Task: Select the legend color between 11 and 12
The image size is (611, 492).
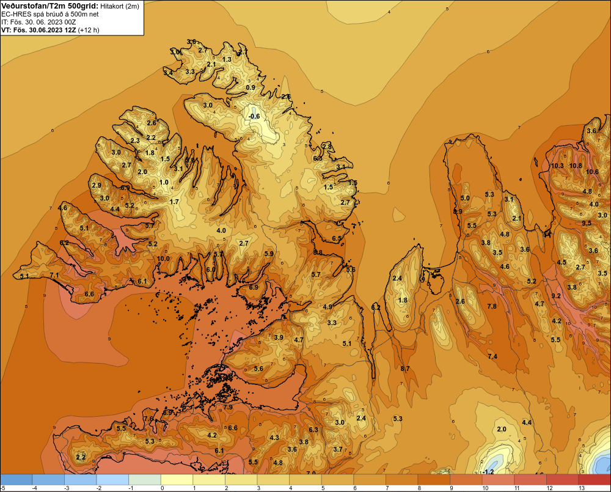Action: click(530, 480)
